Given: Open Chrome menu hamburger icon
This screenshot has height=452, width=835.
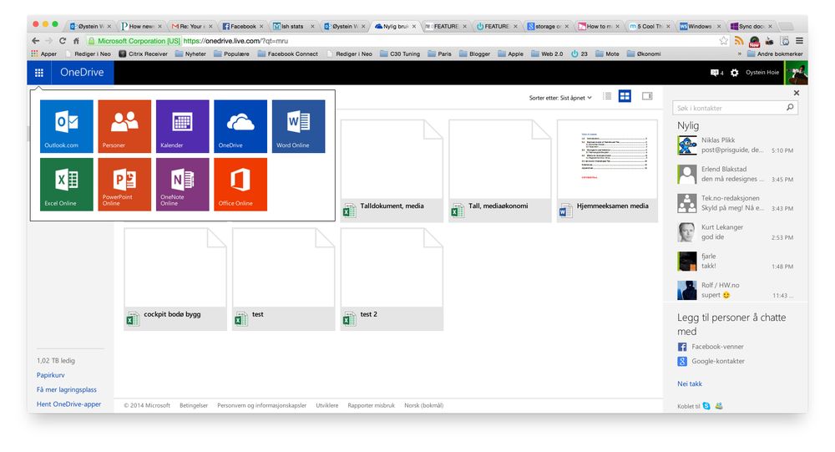Looking at the screenshot, I should 799,40.
